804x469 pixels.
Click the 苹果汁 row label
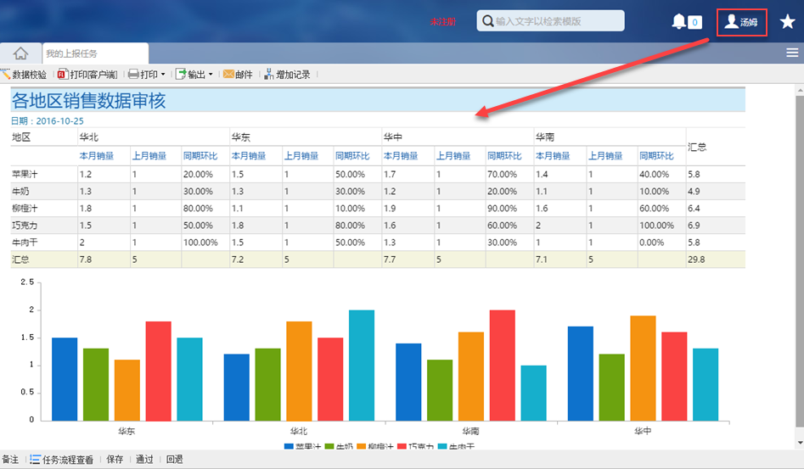(25, 174)
